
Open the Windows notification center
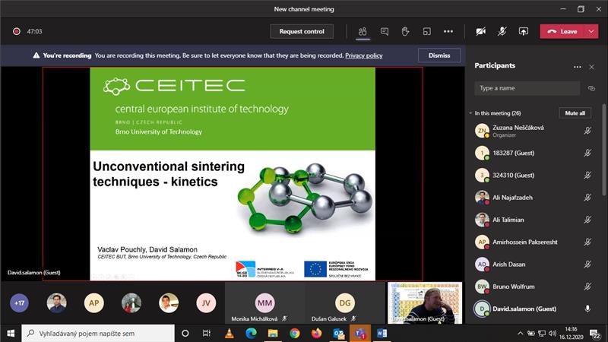[595, 334]
